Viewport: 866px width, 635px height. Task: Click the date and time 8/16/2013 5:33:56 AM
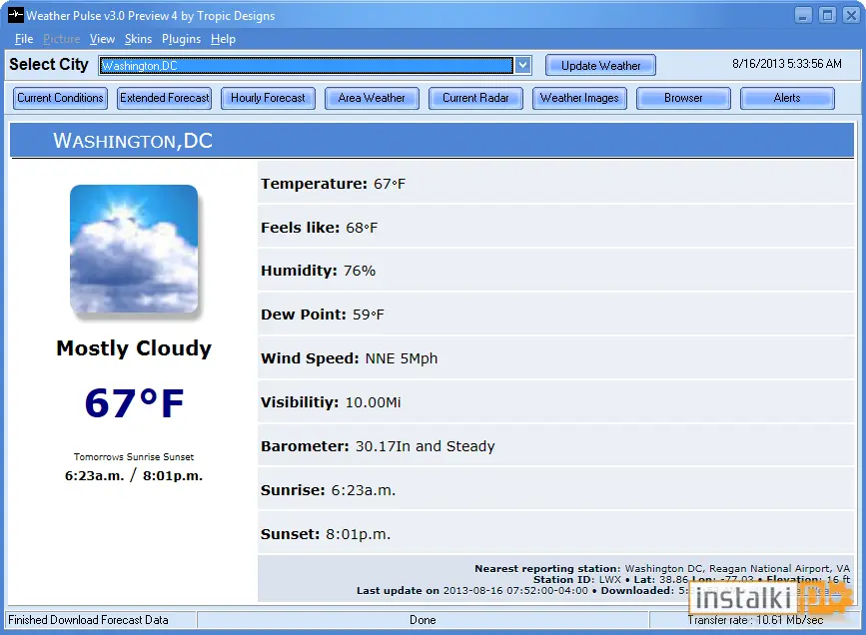pyautogui.click(x=786, y=64)
